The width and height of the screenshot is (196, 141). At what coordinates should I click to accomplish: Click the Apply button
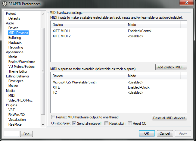pyautogui.click(x=183, y=133)
